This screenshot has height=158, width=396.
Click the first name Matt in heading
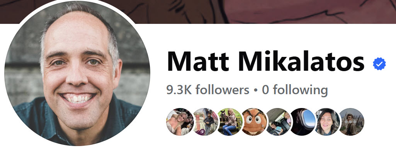point(198,61)
